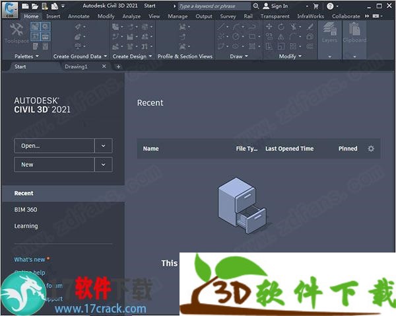Click the Open... button
396x316 pixels.
tap(54, 145)
